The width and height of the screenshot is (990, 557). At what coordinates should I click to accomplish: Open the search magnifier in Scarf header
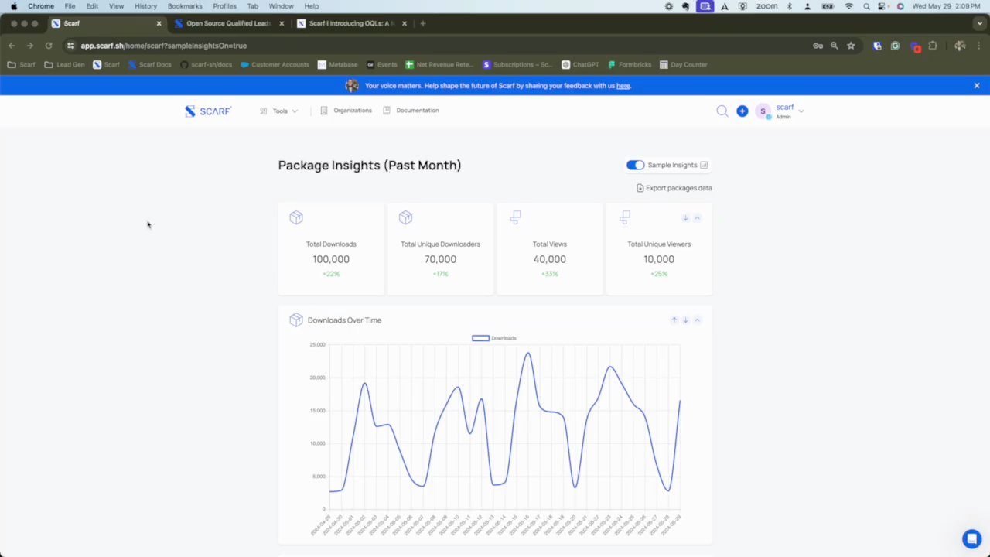pos(722,111)
